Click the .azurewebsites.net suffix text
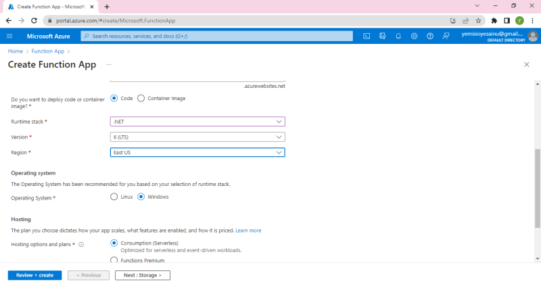Viewport: 541px width, 288px height. point(264,87)
